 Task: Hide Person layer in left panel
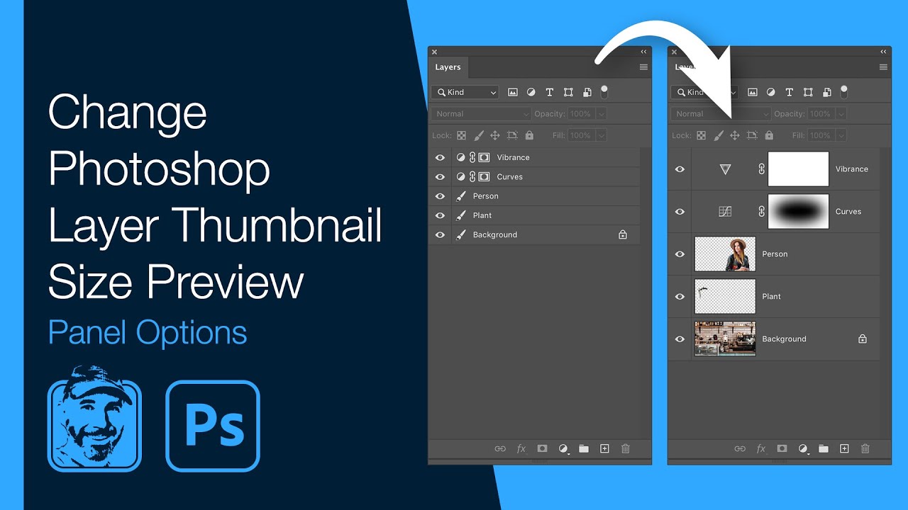point(440,196)
